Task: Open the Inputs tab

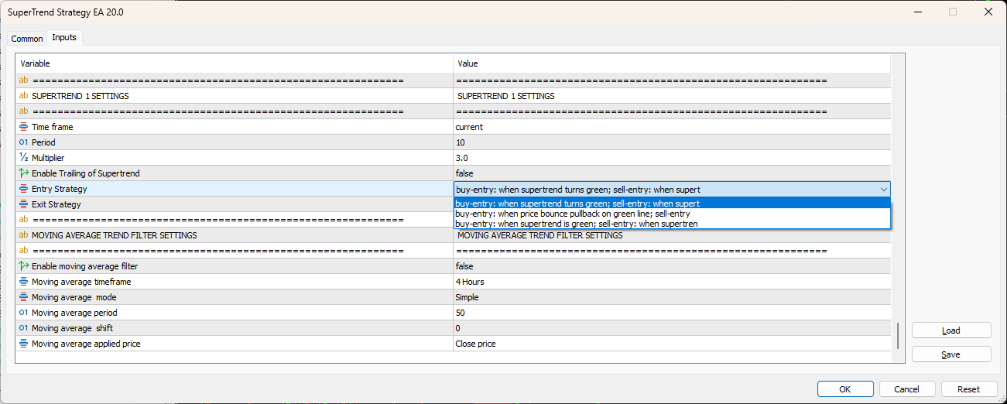Action: point(64,38)
